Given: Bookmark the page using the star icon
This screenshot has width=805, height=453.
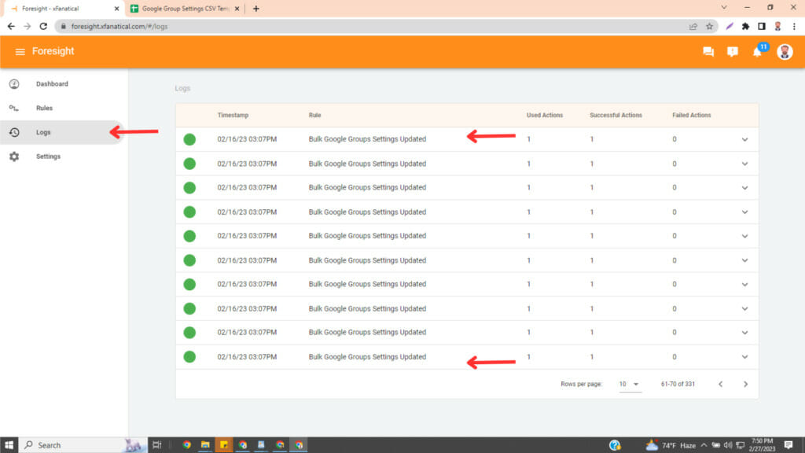Looking at the screenshot, I should tap(710, 26).
